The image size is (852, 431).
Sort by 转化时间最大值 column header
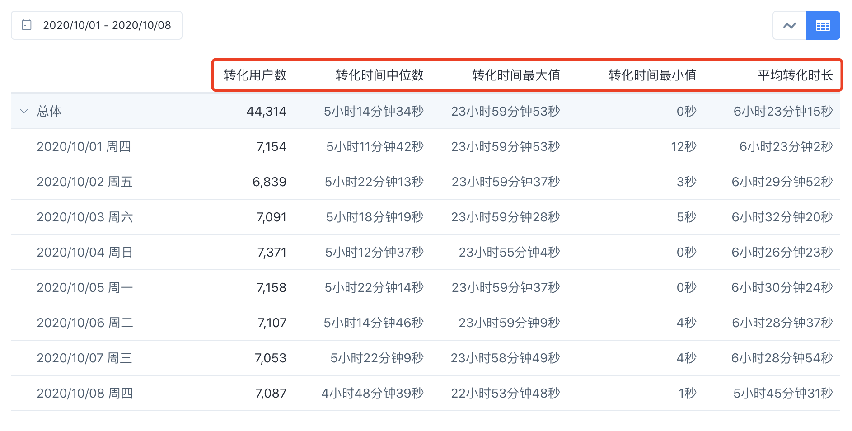(516, 75)
